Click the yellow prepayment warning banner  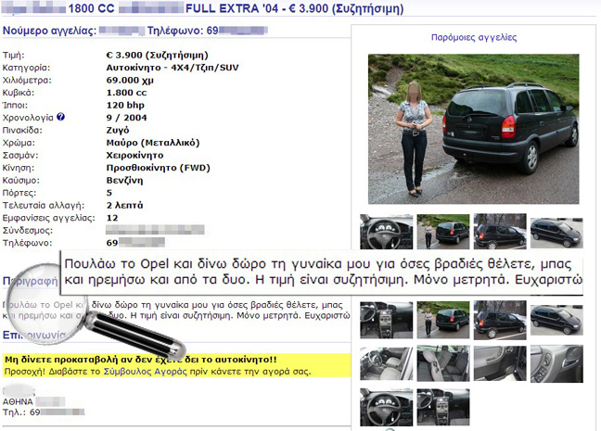(x=177, y=365)
